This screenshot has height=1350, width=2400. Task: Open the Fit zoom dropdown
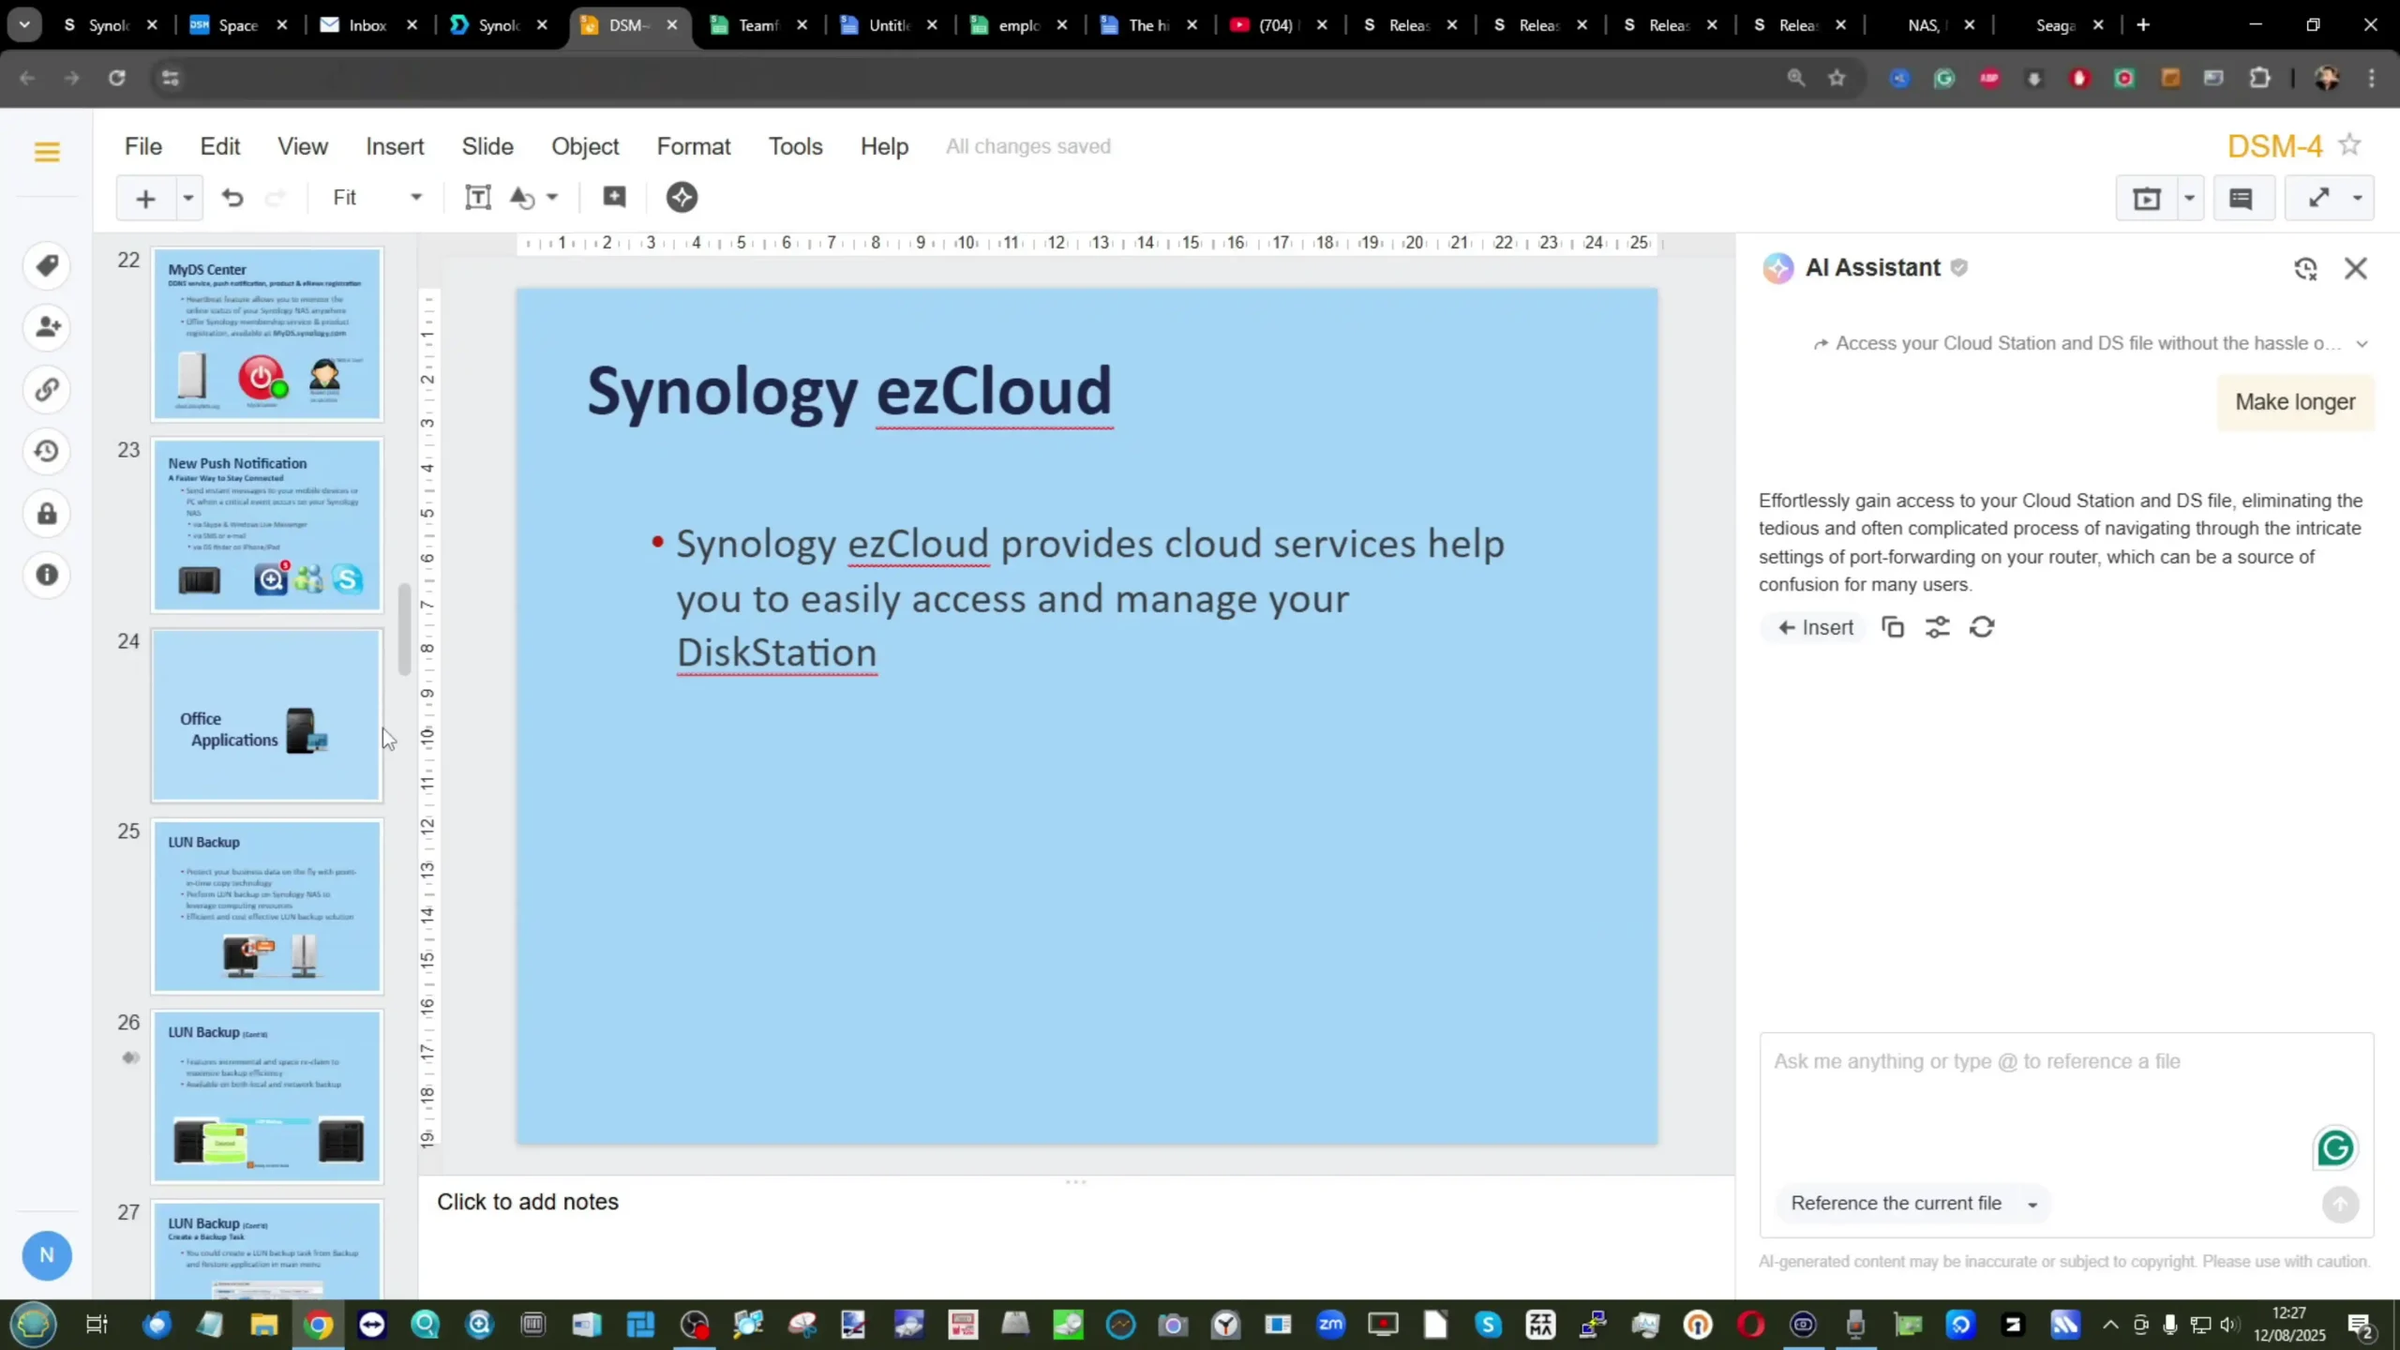[378, 198]
